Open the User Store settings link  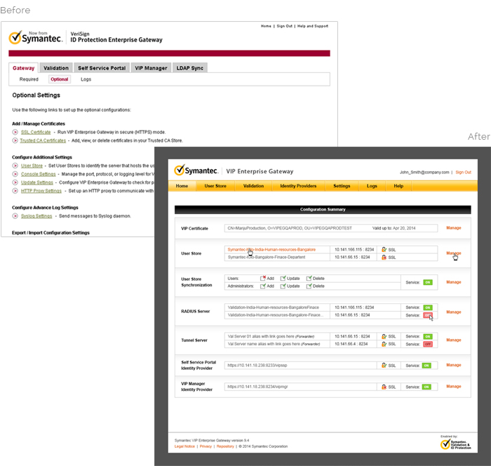point(32,166)
